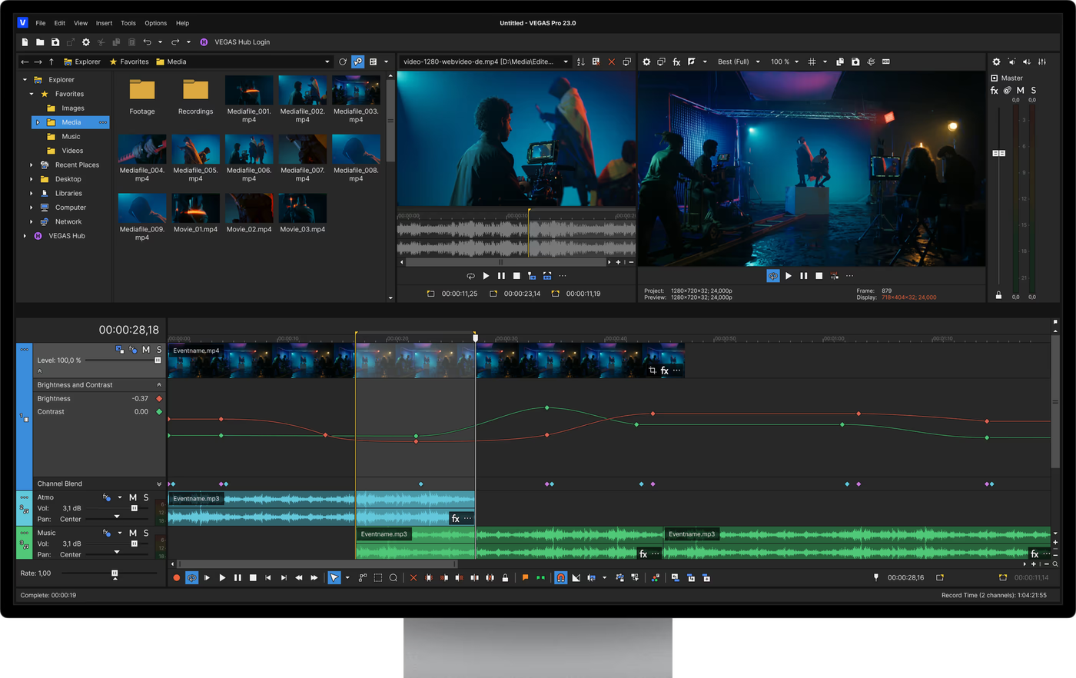1076x678 pixels.
Task: Solo the Master bus
Action: [1034, 91]
